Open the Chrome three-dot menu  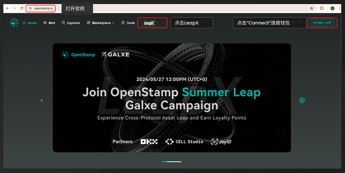click(x=340, y=8)
